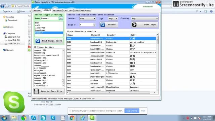This screenshot has height=121, width=215.
Task: Select the yourdeargod row
Action: coord(111,77)
